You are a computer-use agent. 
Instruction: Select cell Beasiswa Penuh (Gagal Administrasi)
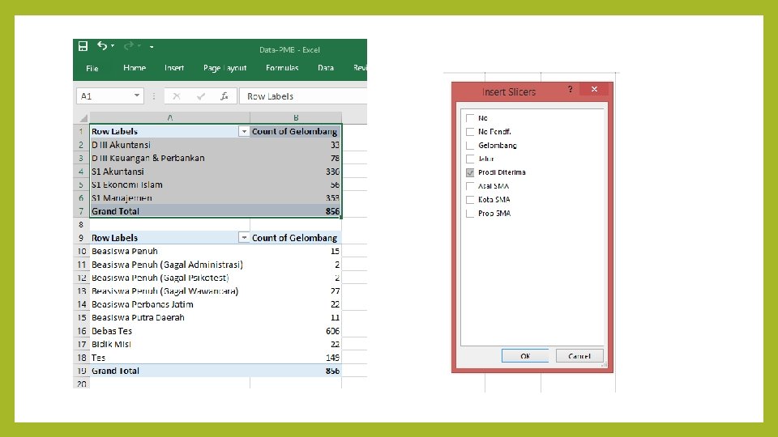coord(169,265)
